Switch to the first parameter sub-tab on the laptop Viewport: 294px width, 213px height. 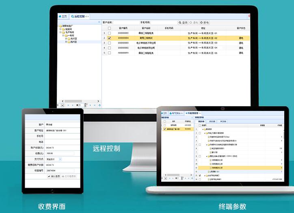(x=201, y=122)
